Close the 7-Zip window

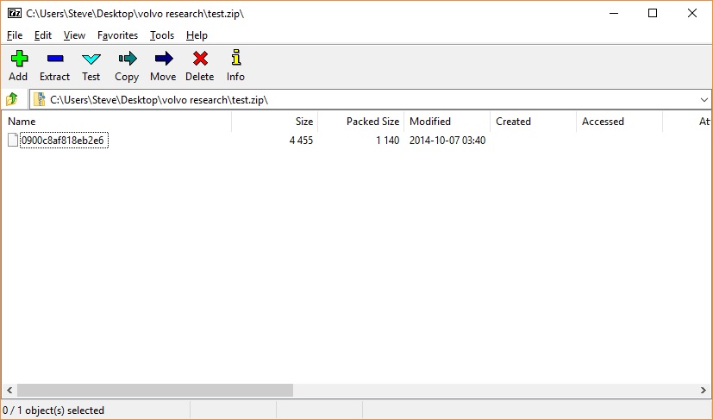click(692, 13)
